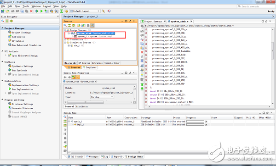Switch to the Compile Order tab
This screenshot has height=166, width=276.
tap(112, 63)
